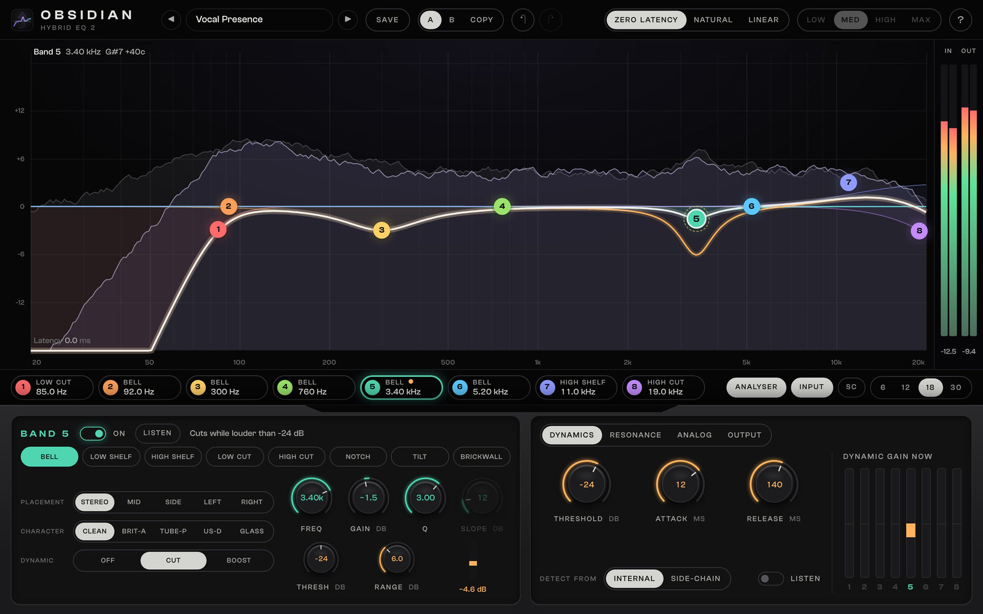Switch to the Analog tab

tap(694, 435)
